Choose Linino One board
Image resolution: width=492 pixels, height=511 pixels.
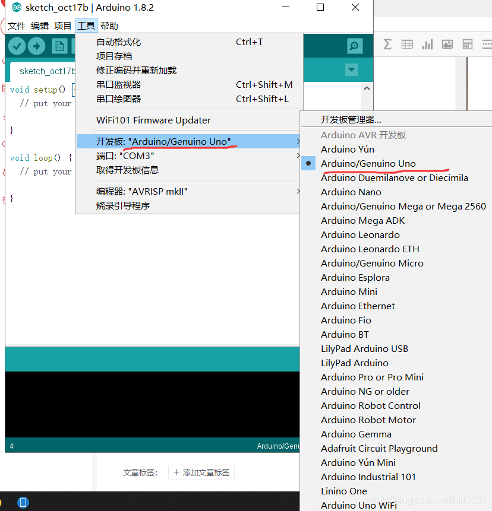coord(396,491)
